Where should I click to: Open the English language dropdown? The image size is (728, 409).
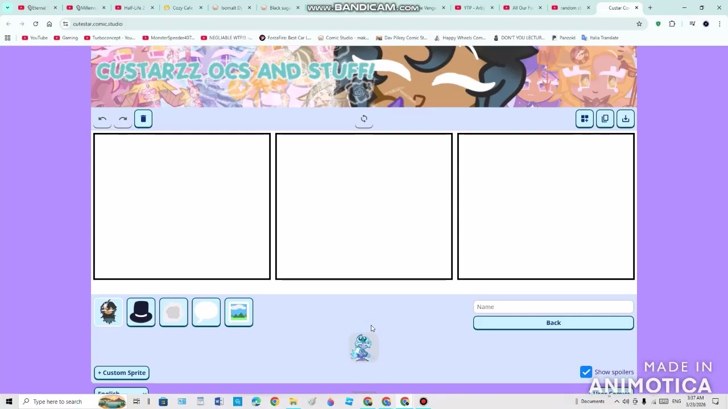click(x=122, y=393)
